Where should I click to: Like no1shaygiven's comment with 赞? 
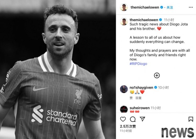(x=131, y=98)
